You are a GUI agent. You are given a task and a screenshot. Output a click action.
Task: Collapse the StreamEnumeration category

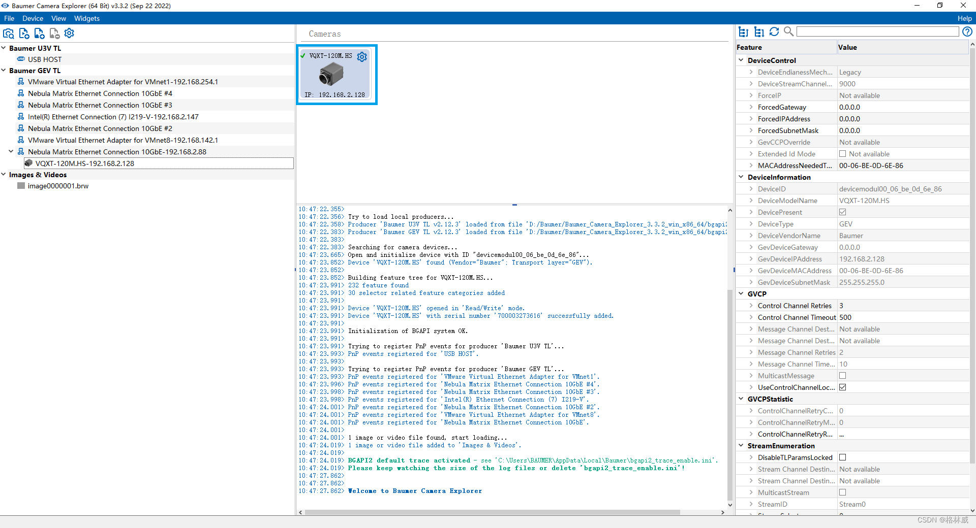[741, 445]
